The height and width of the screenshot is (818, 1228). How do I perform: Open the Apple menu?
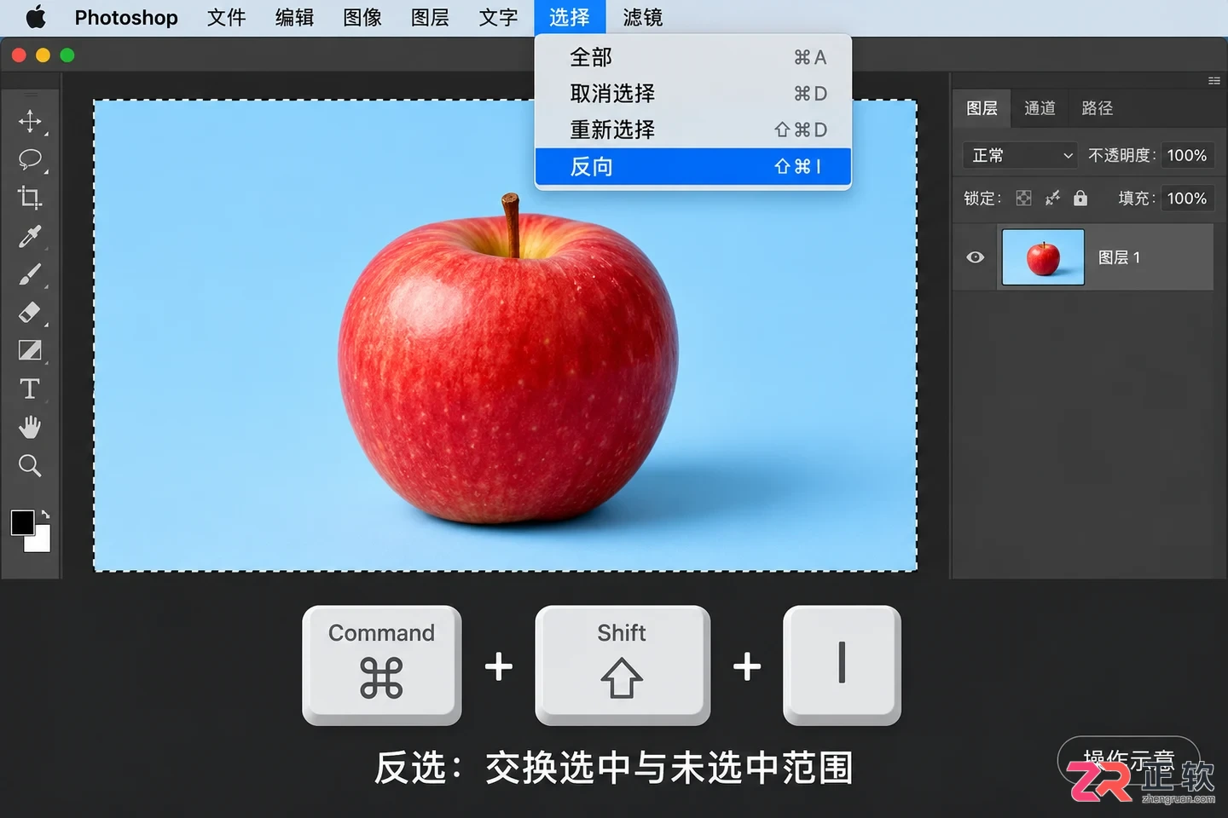(x=36, y=17)
